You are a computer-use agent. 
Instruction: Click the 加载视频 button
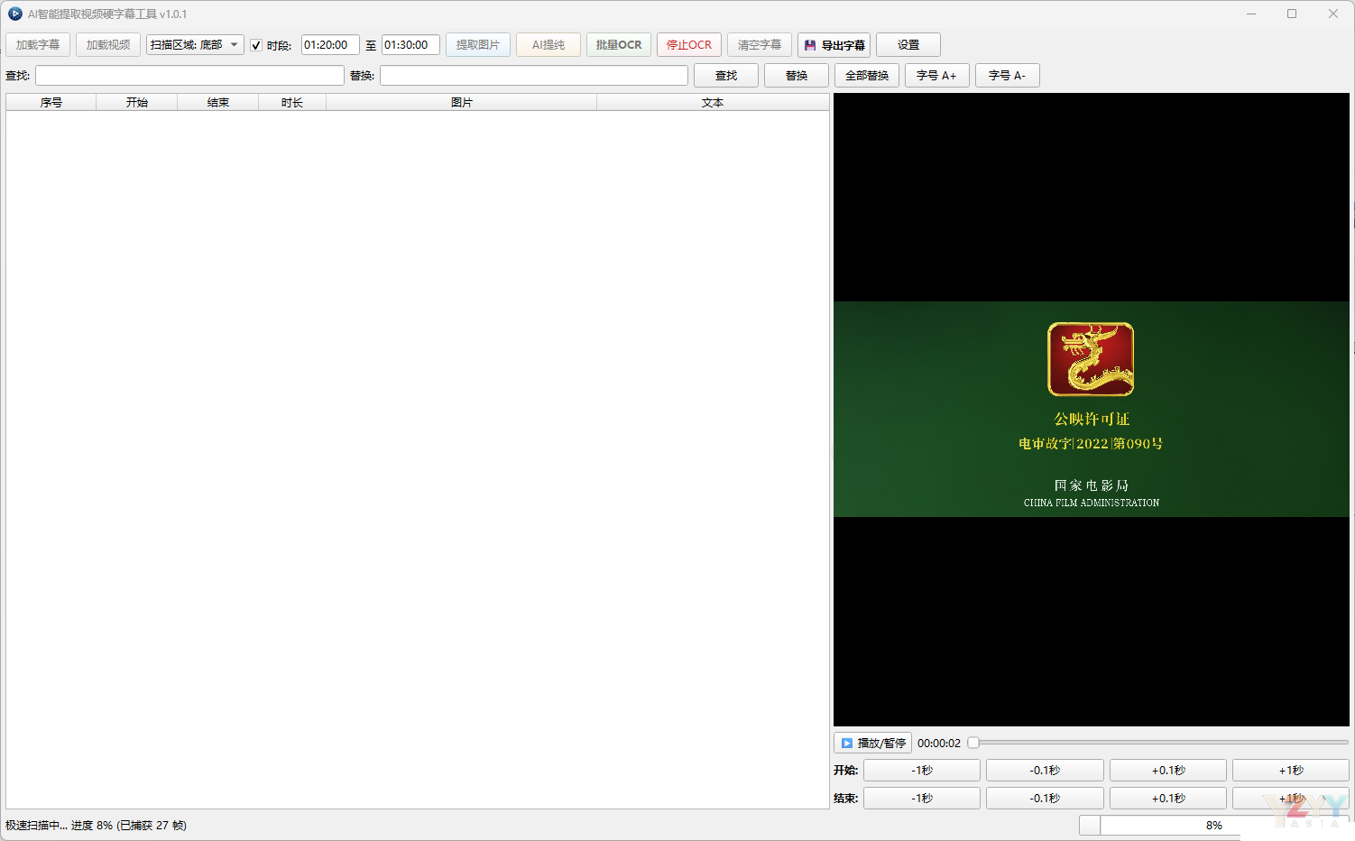coord(108,45)
